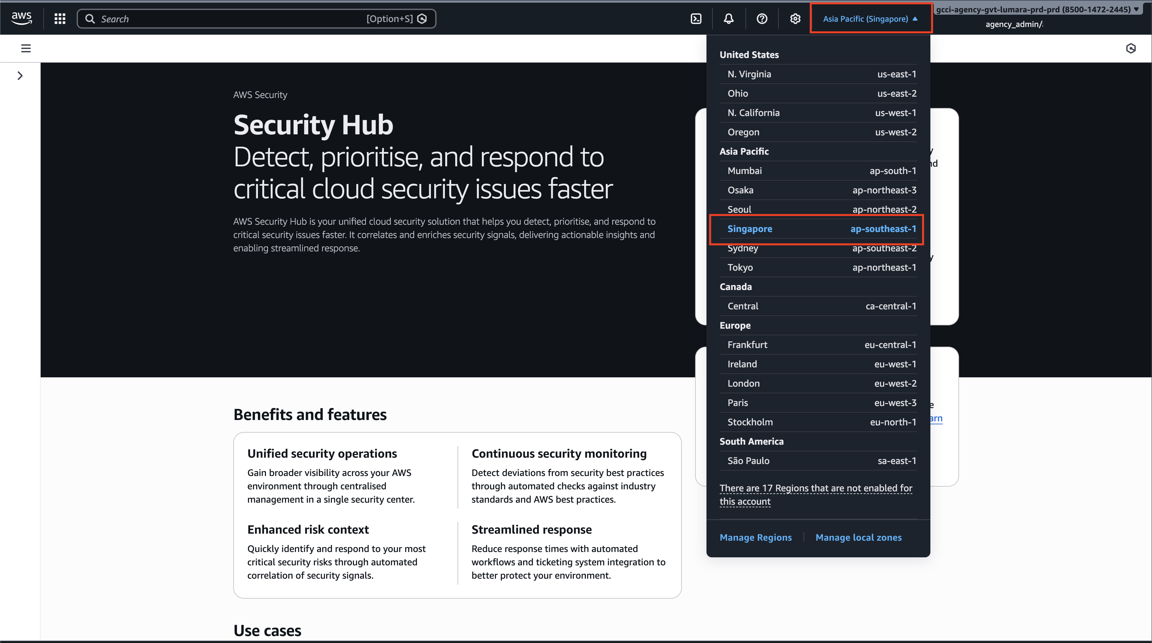This screenshot has height=643, width=1152.
Task: Collapse the Asia Pacific (Singapore) region selector
Action: [x=871, y=18]
